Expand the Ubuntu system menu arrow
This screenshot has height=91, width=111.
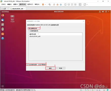(x=108, y=12)
